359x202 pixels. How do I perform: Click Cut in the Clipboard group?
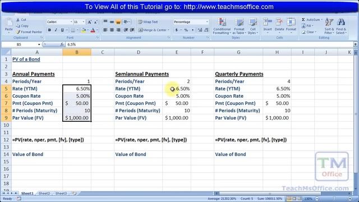click(21, 20)
